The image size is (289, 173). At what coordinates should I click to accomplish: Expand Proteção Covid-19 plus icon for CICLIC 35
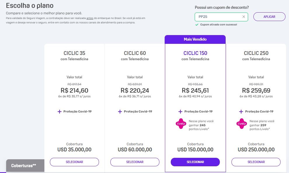pyautogui.click(x=59, y=112)
